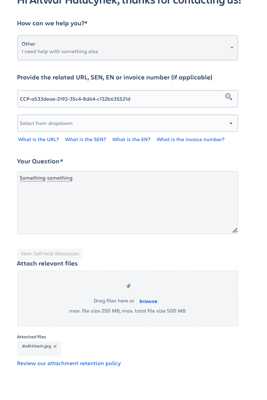Click the 'Drag files here' drop zone
Image resolution: width=267 pixels, height=400 pixels.
tap(128, 298)
